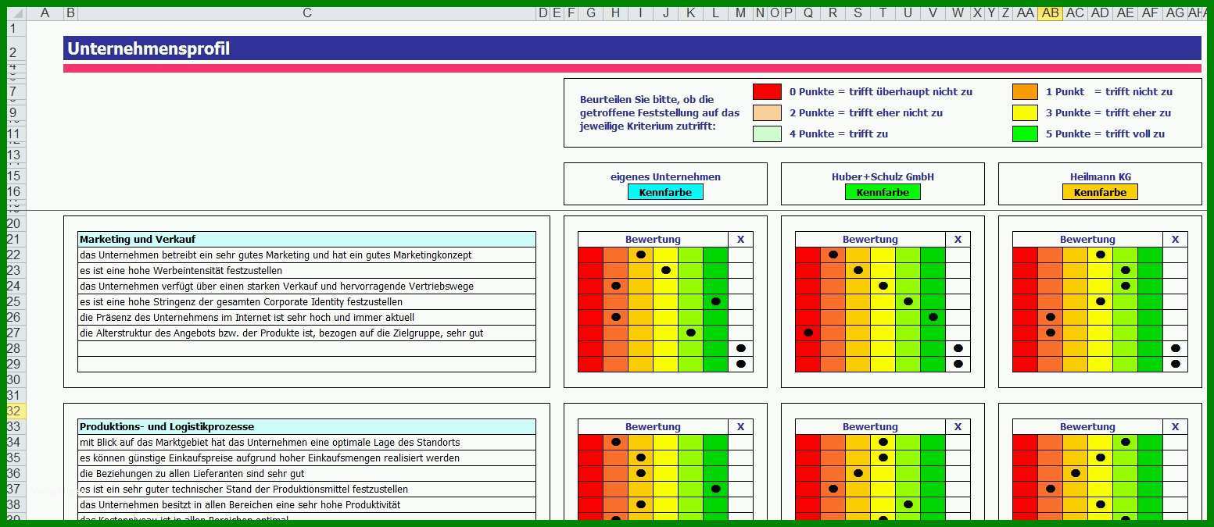1214x527 pixels.
Task: Click the Produktions- und Logistikprozesse header cell
Action: pyautogui.click(x=306, y=426)
